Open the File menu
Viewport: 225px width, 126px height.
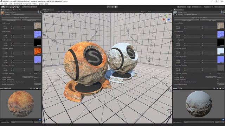[2, 4]
